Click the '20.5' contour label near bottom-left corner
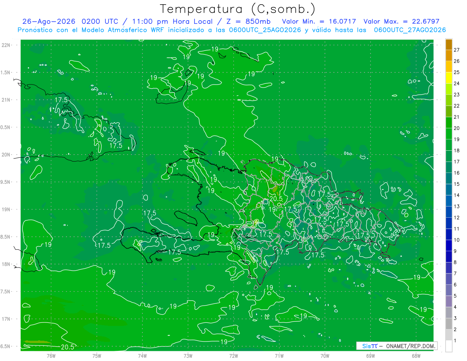 [67, 347]
